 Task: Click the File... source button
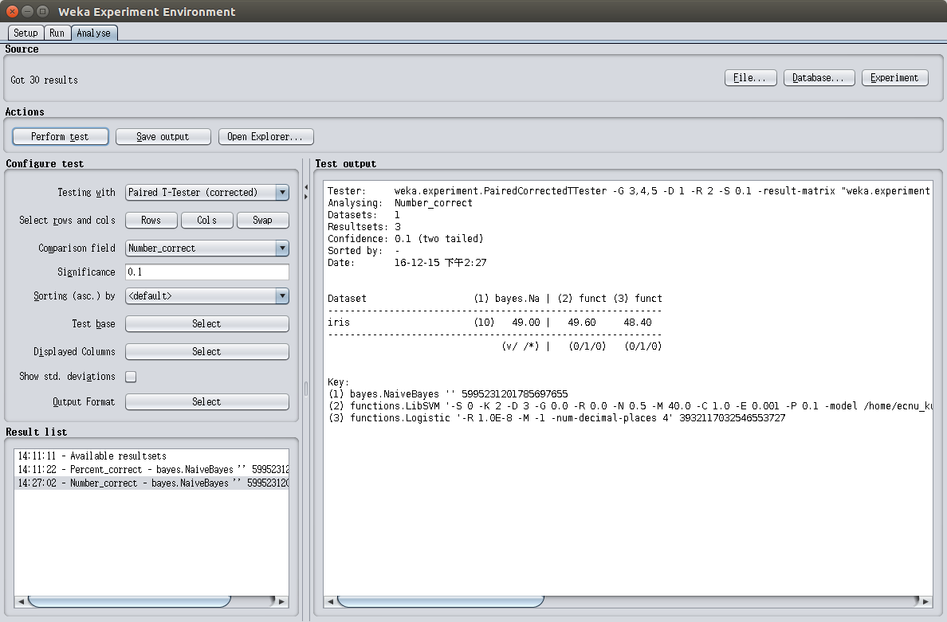pos(750,78)
